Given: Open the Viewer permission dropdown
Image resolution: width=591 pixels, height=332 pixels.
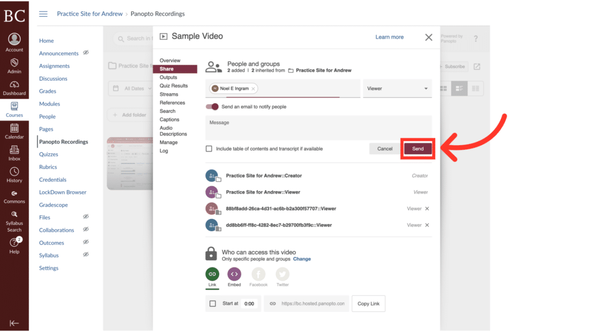Looking at the screenshot, I should [397, 88].
